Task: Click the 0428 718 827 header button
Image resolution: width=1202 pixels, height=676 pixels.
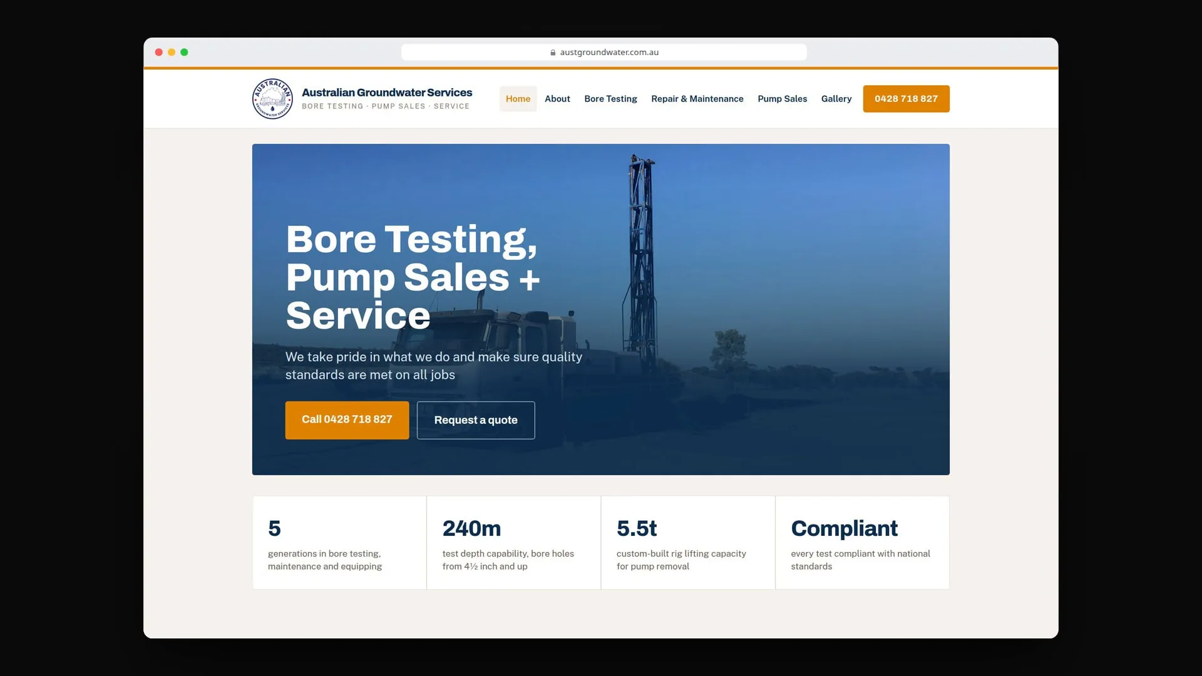Action: (x=906, y=99)
